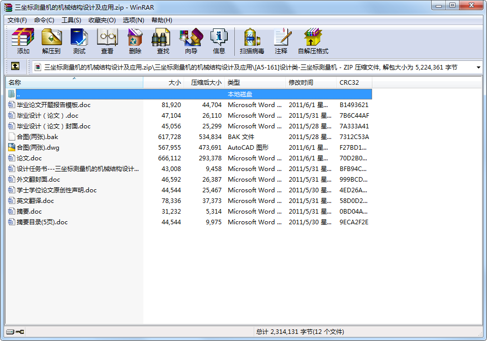Open the 文件(F) menu

coord(17,20)
